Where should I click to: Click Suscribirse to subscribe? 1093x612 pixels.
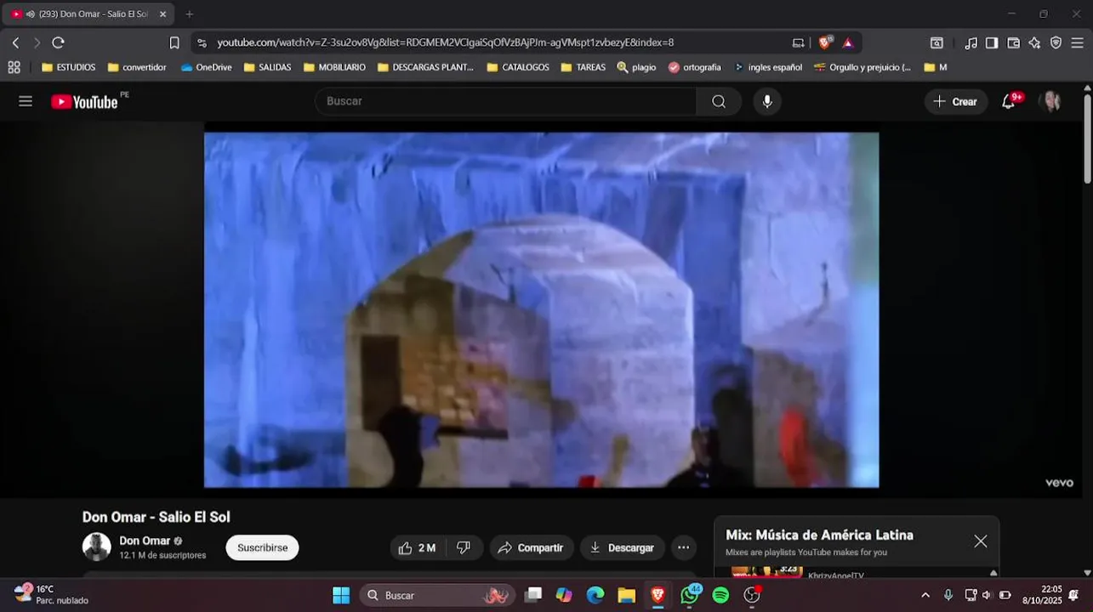tap(262, 547)
